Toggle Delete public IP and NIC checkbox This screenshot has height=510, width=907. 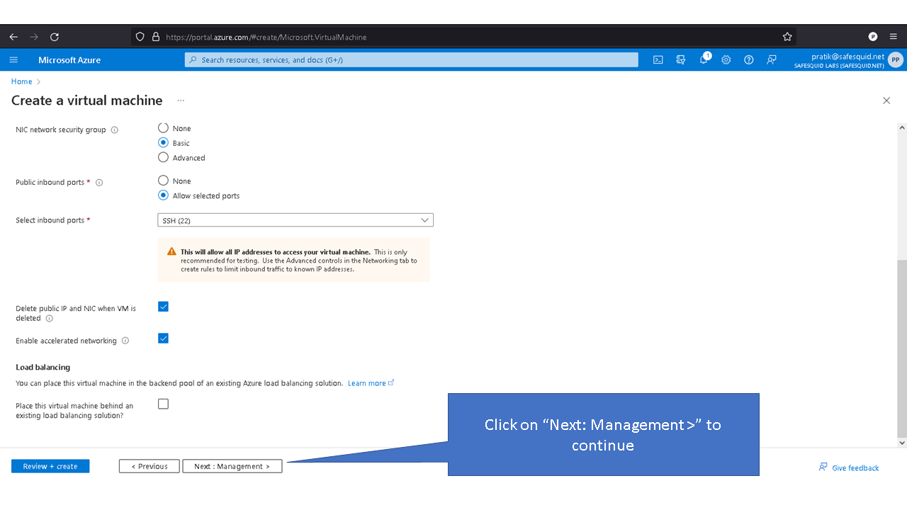pyautogui.click(x=163, y=307)
